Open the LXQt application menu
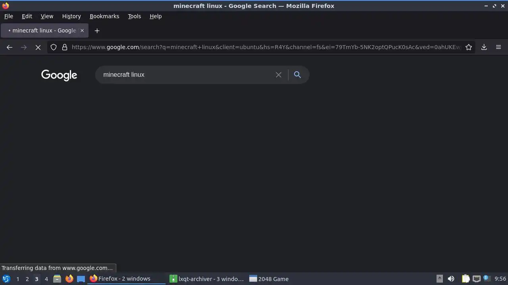The image size is (508, 285). coord(6,279)
